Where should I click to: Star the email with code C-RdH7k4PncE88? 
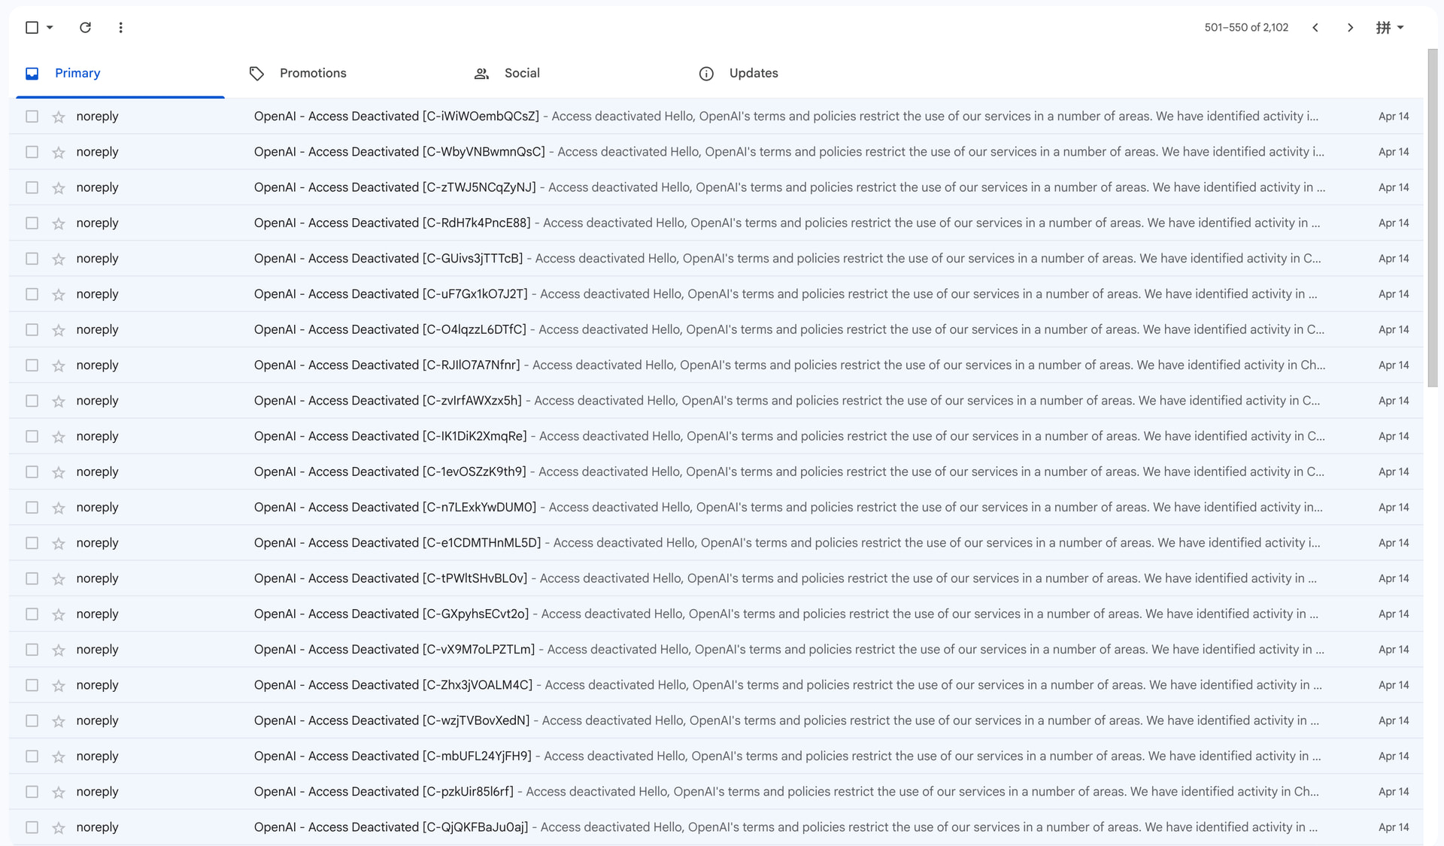(x=59, y=223)
